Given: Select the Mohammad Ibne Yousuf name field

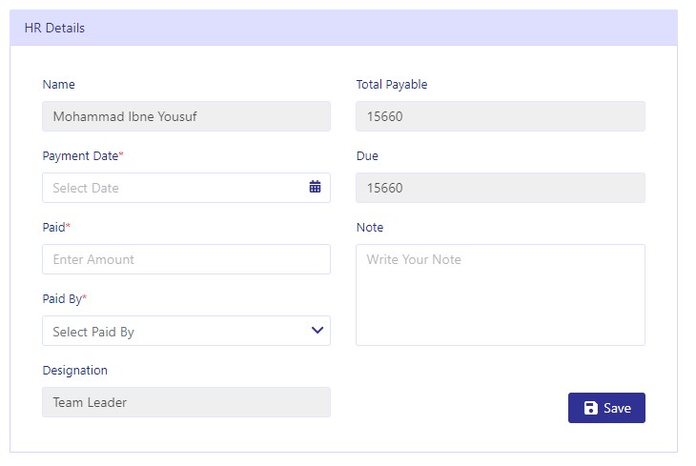Looking at the screenshot, I should [186, 116].
